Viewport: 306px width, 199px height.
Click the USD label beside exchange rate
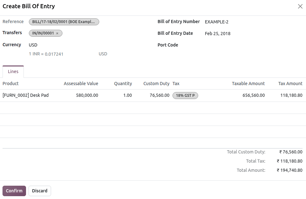point(103,54)
